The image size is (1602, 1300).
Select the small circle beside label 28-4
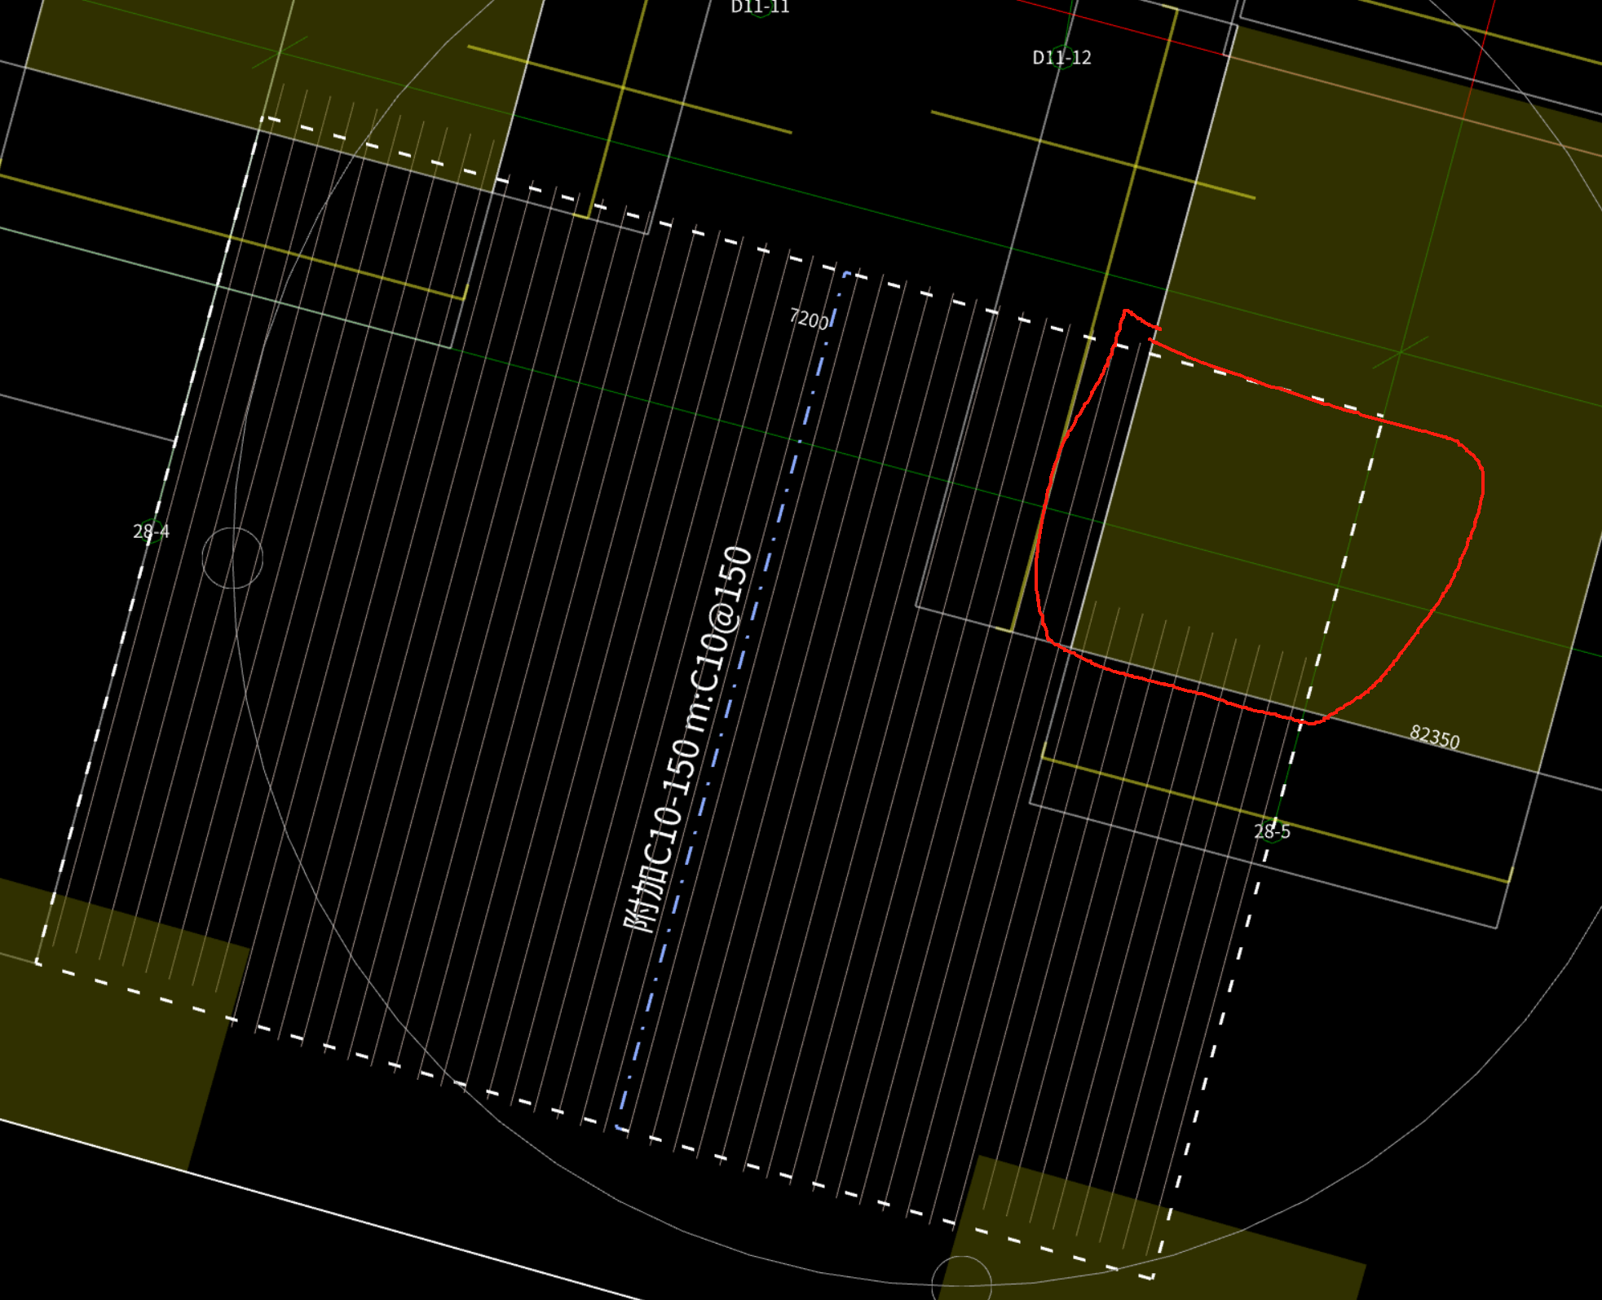[x=232, y=558]
